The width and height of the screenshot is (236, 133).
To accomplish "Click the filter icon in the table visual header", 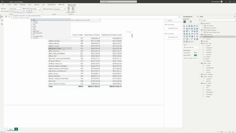I will pos(127,32).
